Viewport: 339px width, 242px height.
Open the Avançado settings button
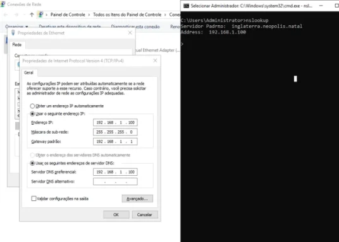coord(137,199)
